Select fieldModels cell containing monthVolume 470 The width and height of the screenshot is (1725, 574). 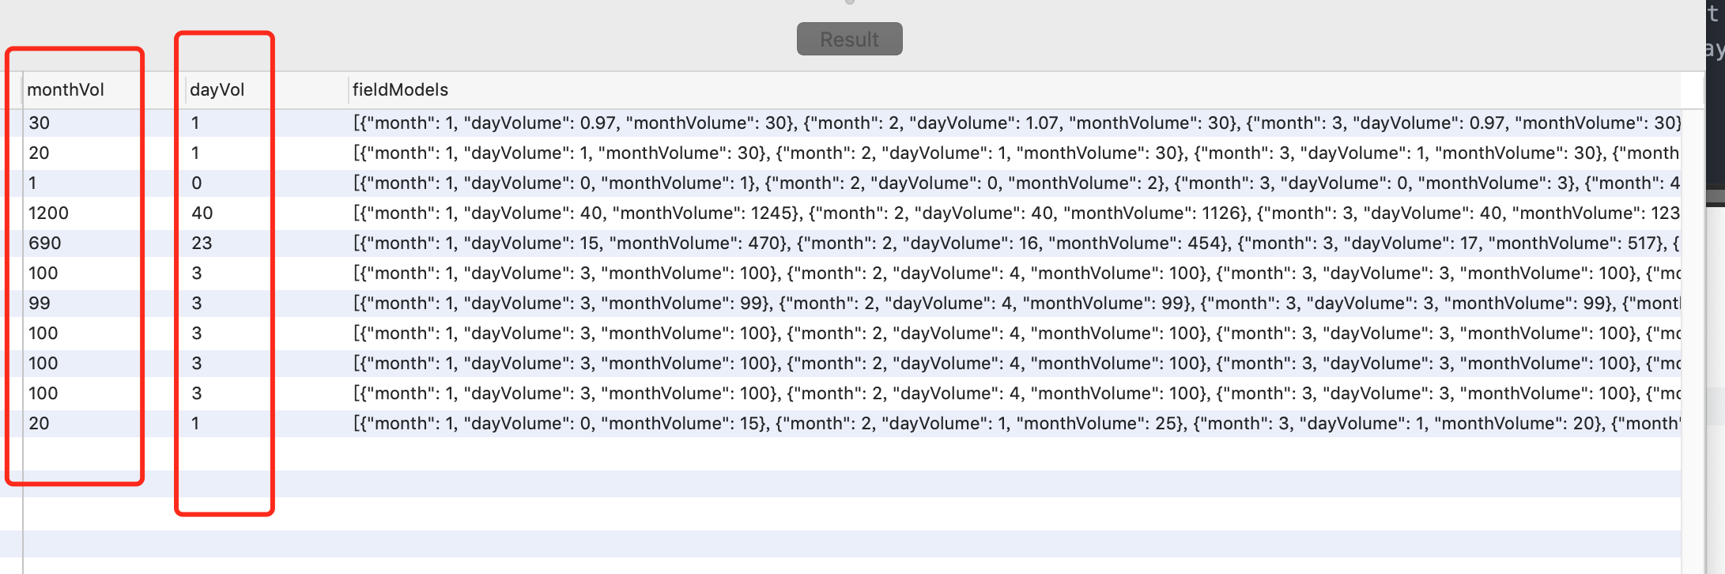(x=1015, y=243)
